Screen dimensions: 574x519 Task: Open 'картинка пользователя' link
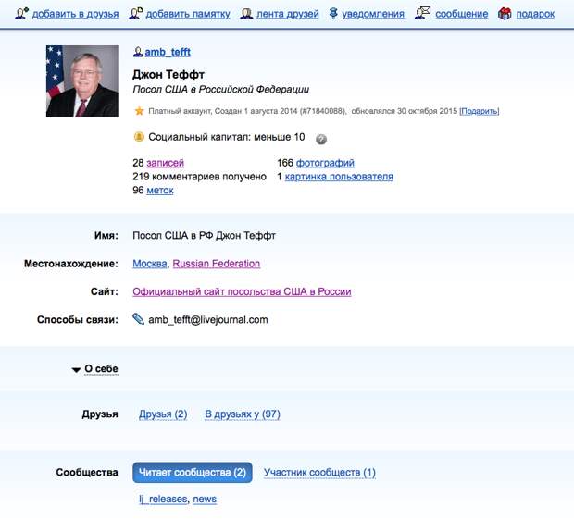pyautogui.click(x=339, y=177)
